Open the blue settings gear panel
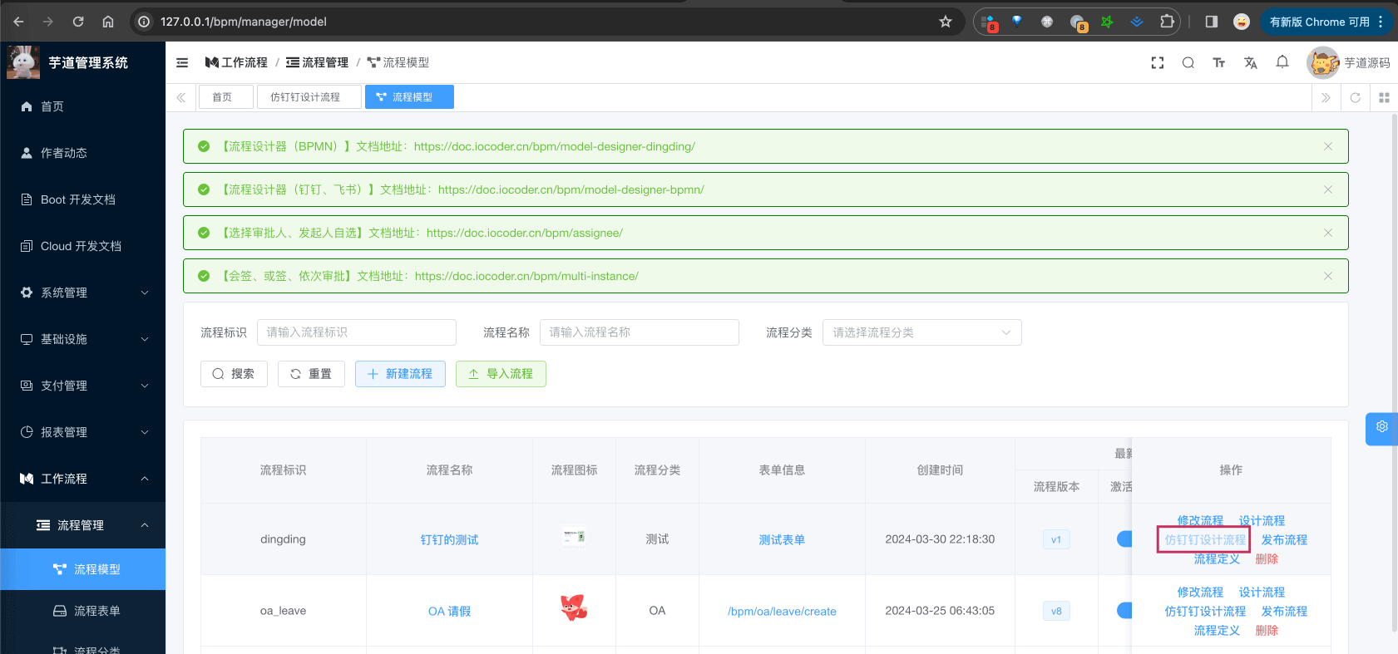This screenshot has height=654, width=1398. click(x=1381, y=427)
